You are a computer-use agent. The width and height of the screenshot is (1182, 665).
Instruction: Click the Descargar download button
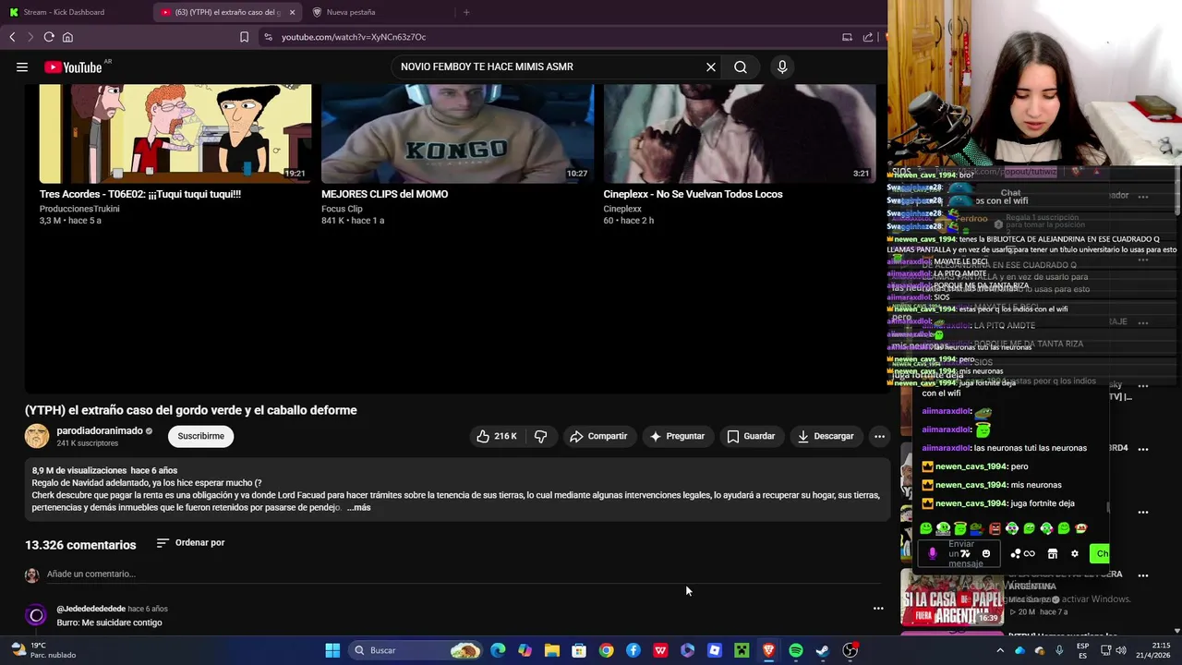pyautogui.click(x=826, y=436)
